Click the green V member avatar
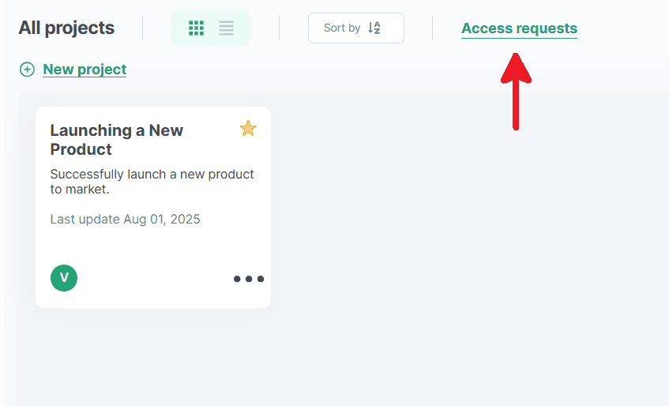The width and height of the screenshot is (669, 406). pyautogui.click(x=64, y=277)
